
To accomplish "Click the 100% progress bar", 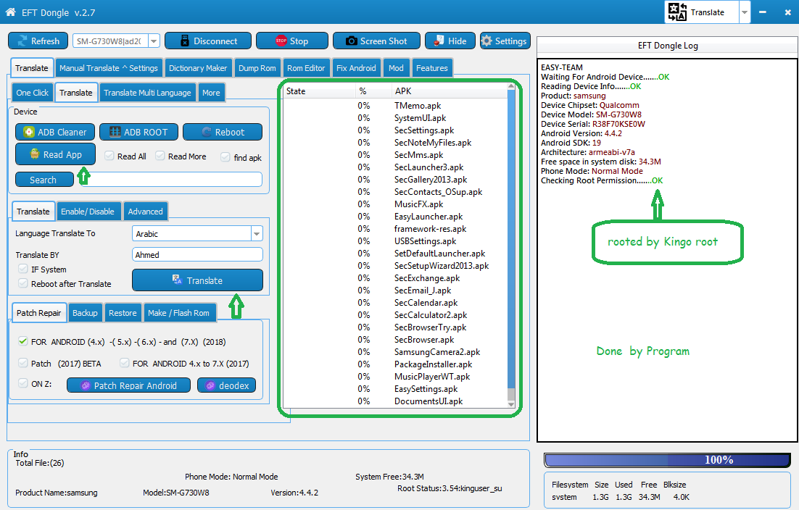I will 668,460.
